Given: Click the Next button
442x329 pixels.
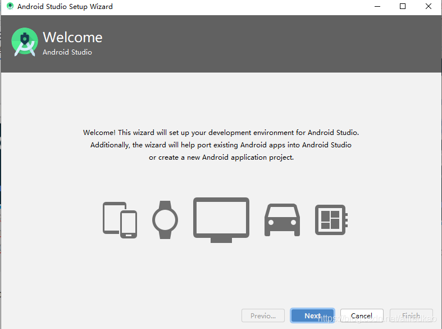Looking at the screenshot, I should pos(312,316).
